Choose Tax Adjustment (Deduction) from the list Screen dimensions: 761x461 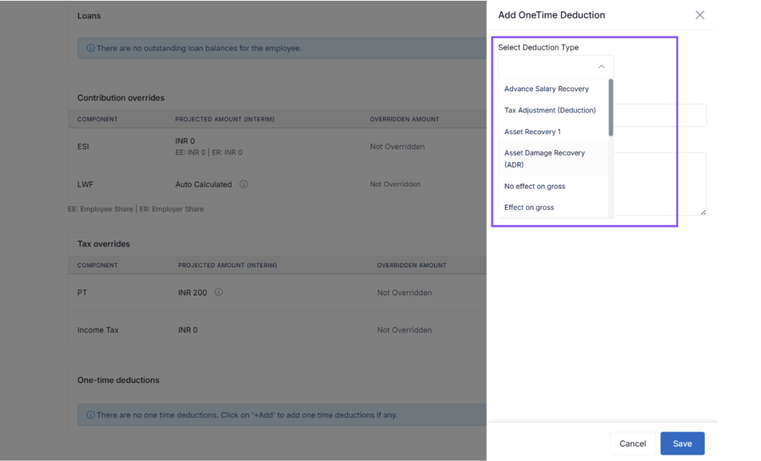tap(550, 110)
